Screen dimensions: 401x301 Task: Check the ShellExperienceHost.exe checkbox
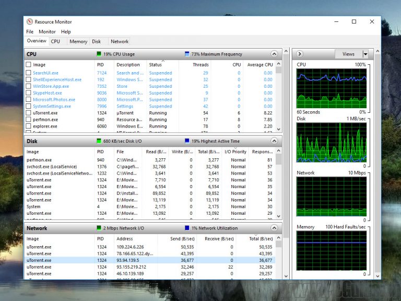[28, 79]
